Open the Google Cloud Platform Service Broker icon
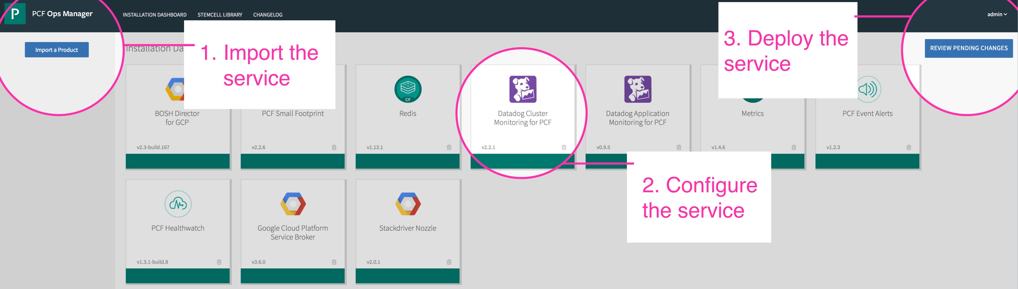The image size is (1018, 289). coord(293,204)
